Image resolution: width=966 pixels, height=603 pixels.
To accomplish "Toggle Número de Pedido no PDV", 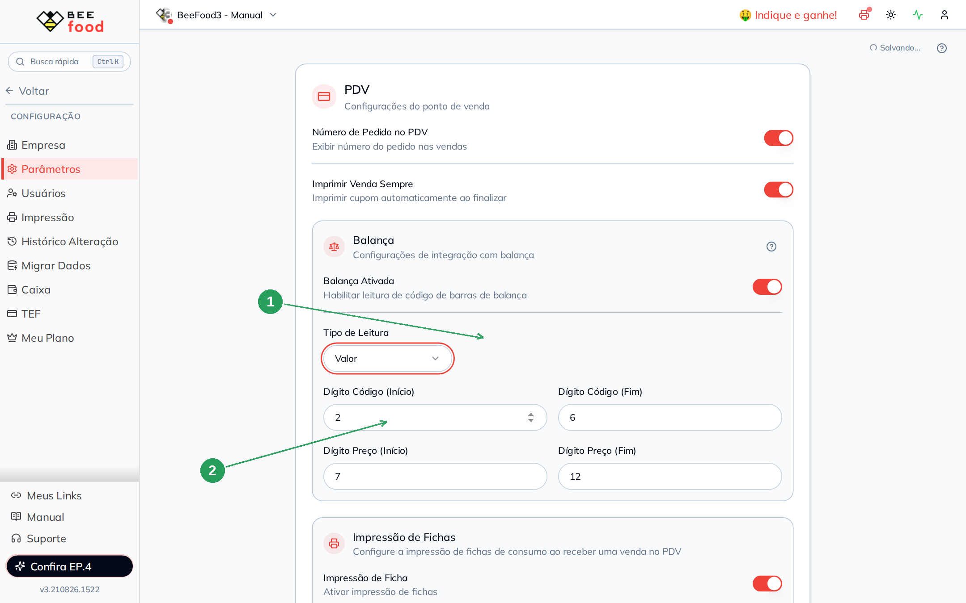I will 779,138.
